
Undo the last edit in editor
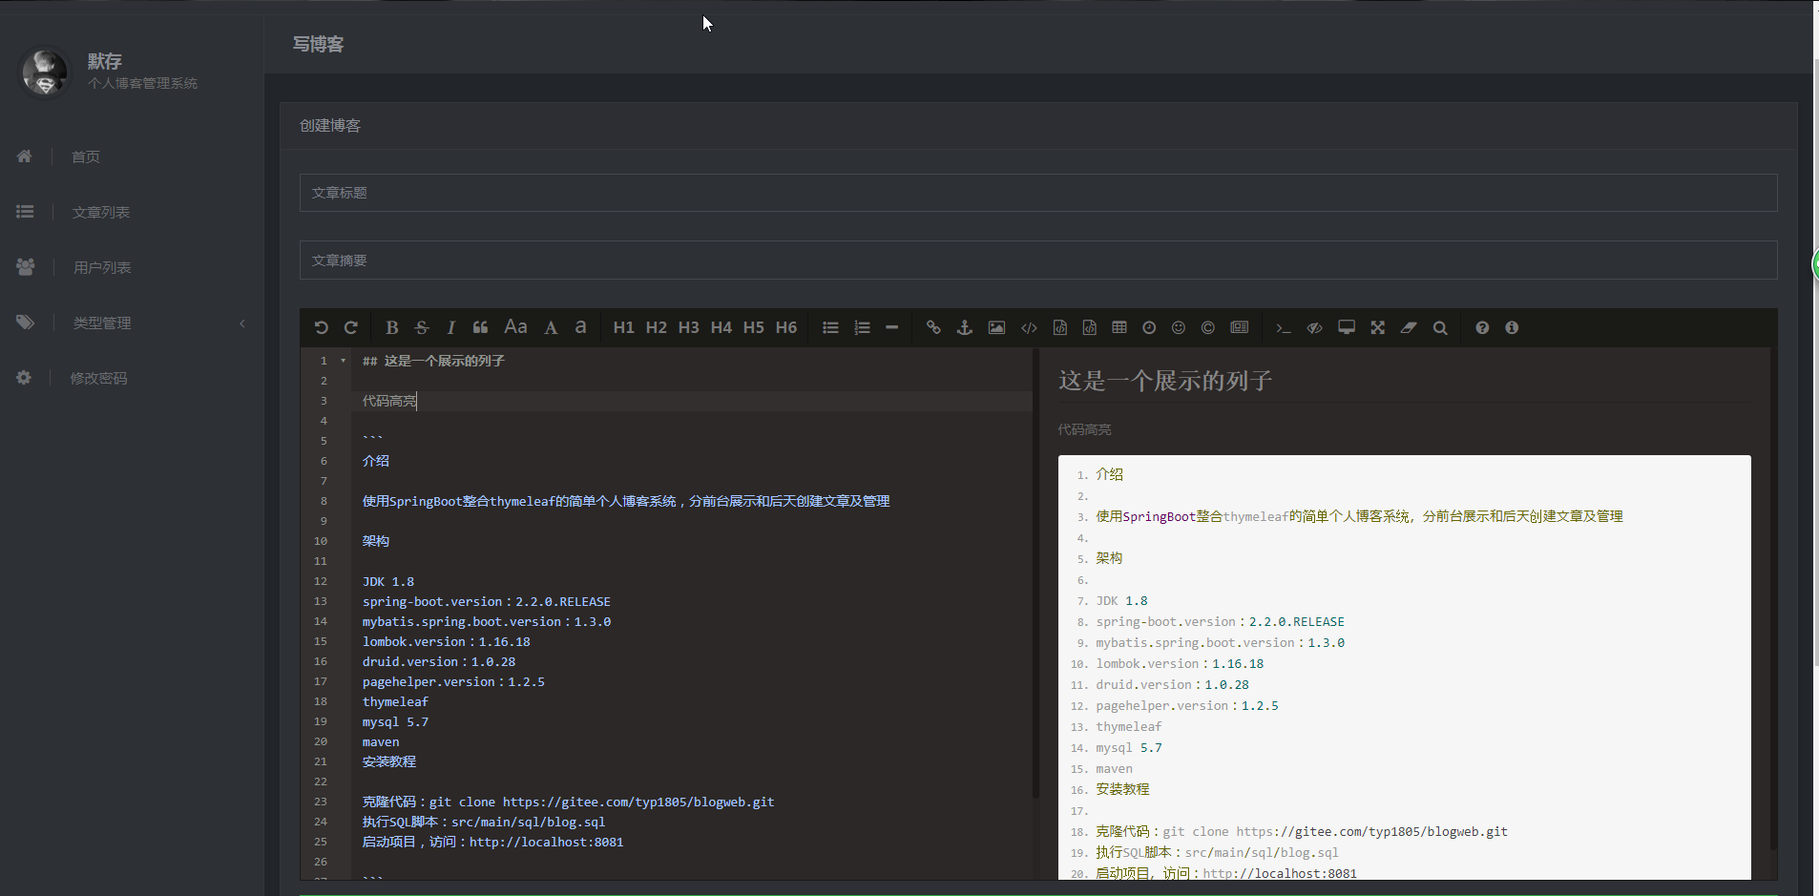(x=321, y=327)
